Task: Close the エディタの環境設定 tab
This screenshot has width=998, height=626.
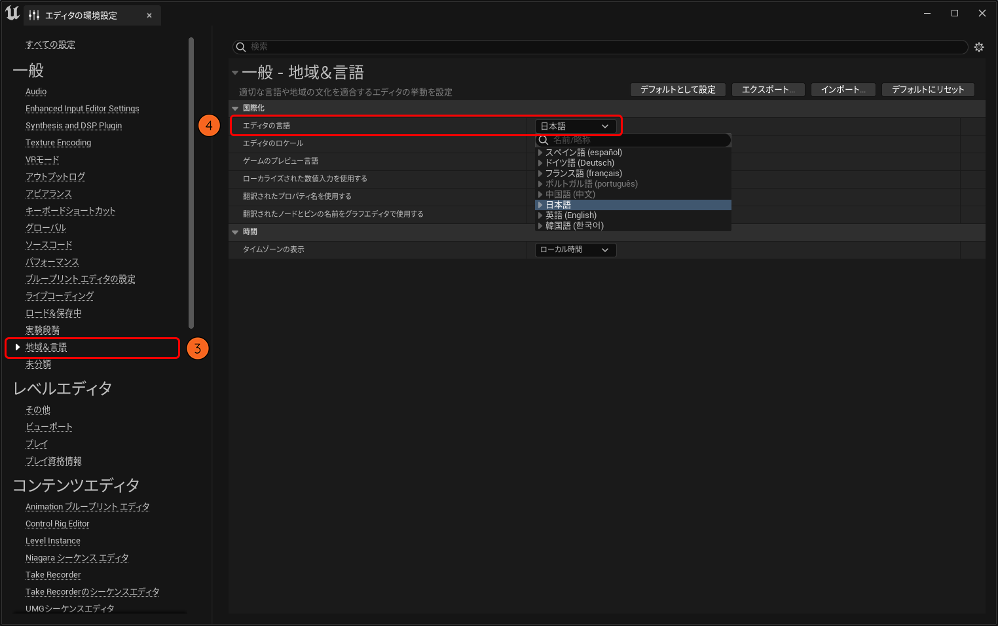Action: pos(149,16)
